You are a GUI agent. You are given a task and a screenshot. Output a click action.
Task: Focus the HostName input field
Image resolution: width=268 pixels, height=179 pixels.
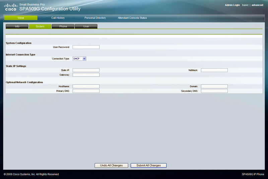coord(86,86)
